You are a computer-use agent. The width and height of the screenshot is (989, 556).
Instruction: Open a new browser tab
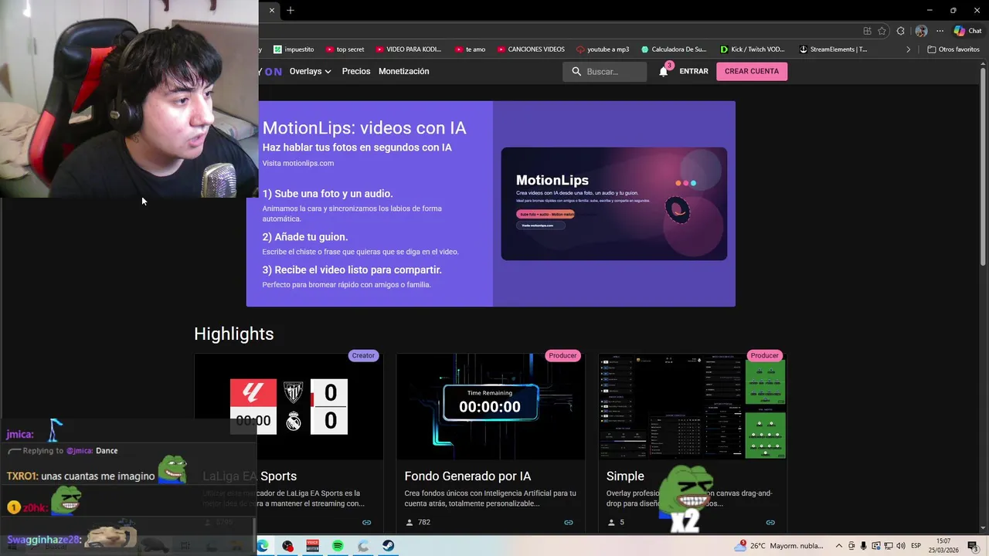[x=291, y=10]
